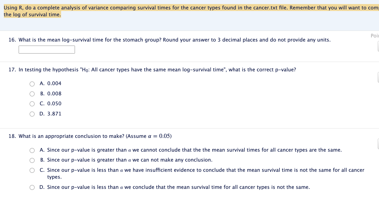This screenshot has width=379, height=197.
Task: Choose option B radio button 0.008
Action: click(32, 94)
